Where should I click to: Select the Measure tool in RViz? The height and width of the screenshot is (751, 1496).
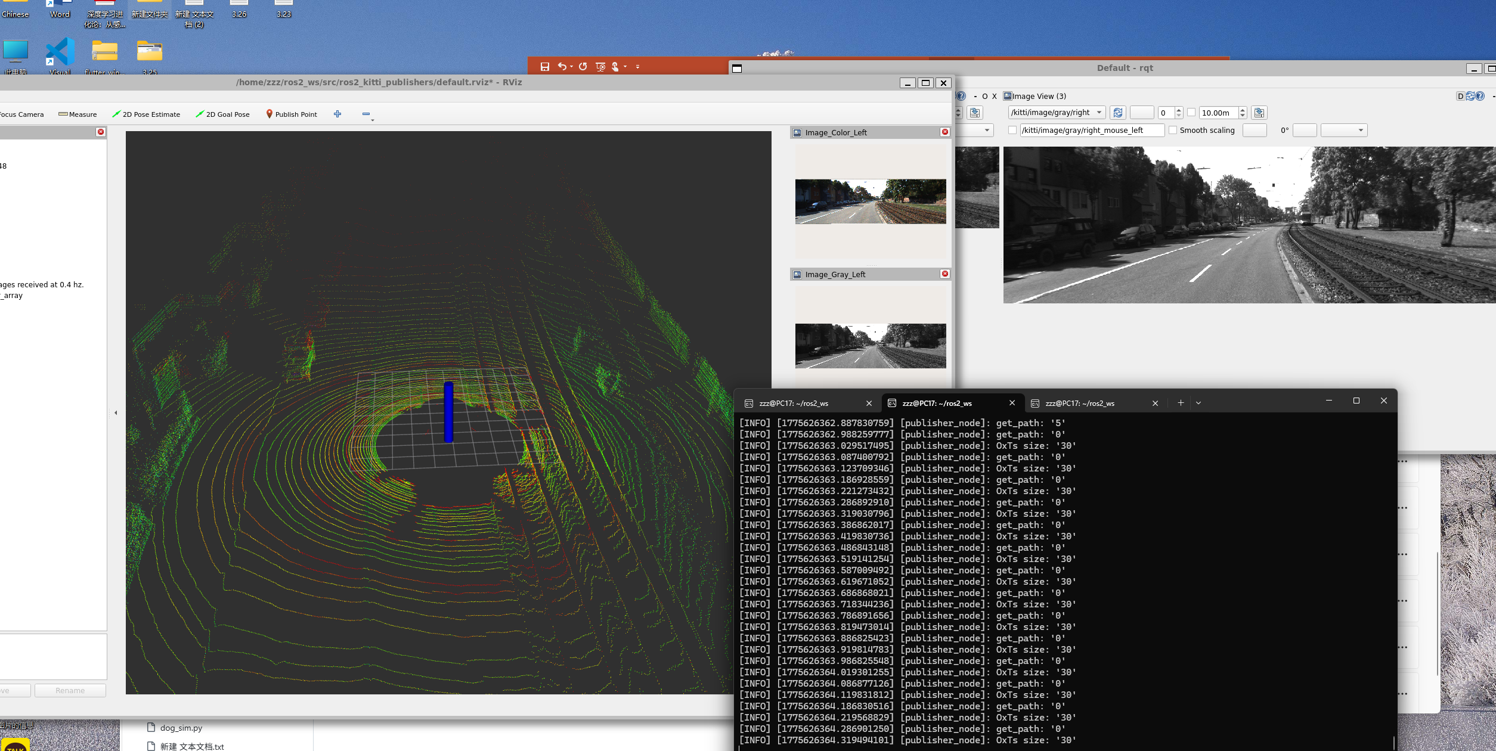point(78,114)
